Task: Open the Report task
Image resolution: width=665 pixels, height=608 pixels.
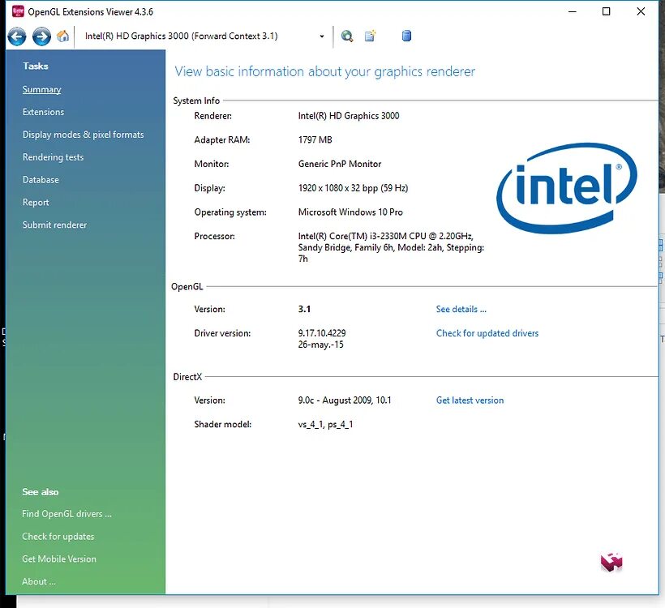Action: pyautogui.click(x=36, y=202)
